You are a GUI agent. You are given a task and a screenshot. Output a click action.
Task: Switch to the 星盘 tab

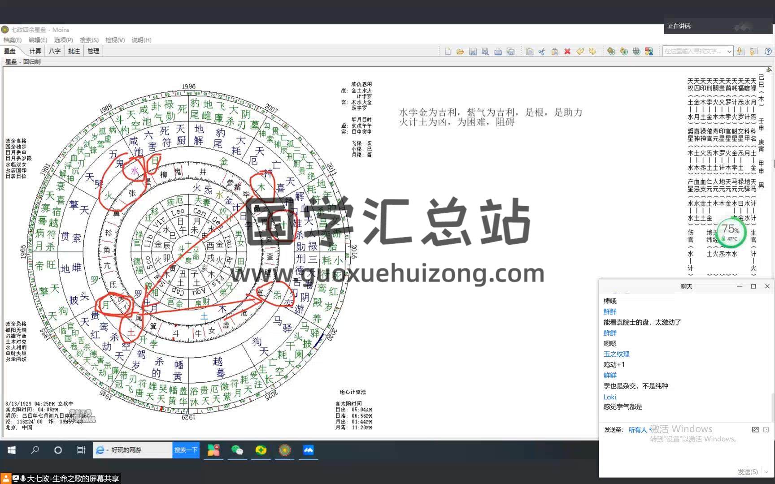click(9, 51)
